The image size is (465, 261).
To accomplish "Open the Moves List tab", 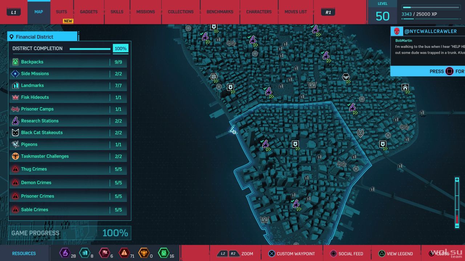I will pos(296,12).
